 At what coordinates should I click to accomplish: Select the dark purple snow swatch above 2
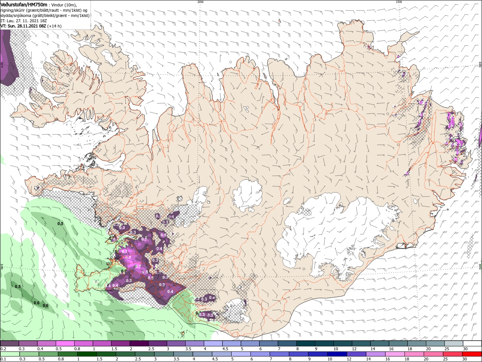tap(139, 344)
